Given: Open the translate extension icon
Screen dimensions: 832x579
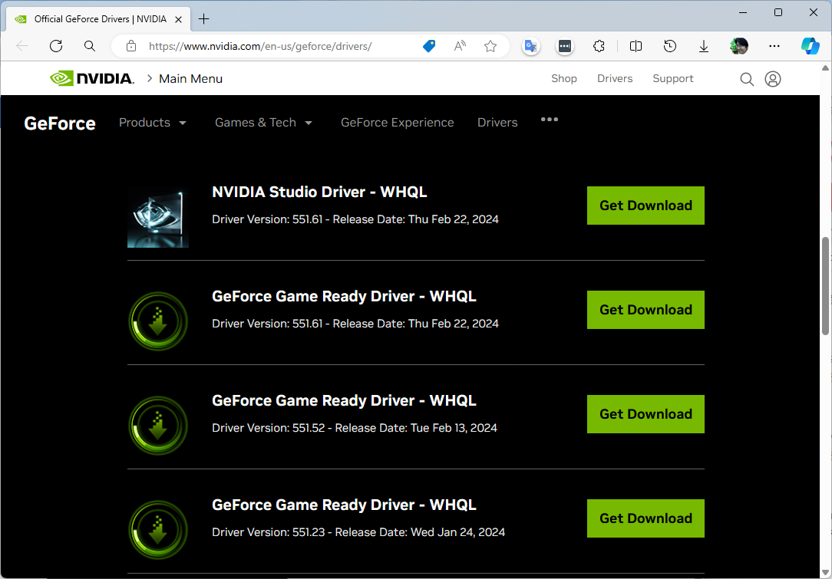Looking at the screenshot, I should click(x=530, y=46).
